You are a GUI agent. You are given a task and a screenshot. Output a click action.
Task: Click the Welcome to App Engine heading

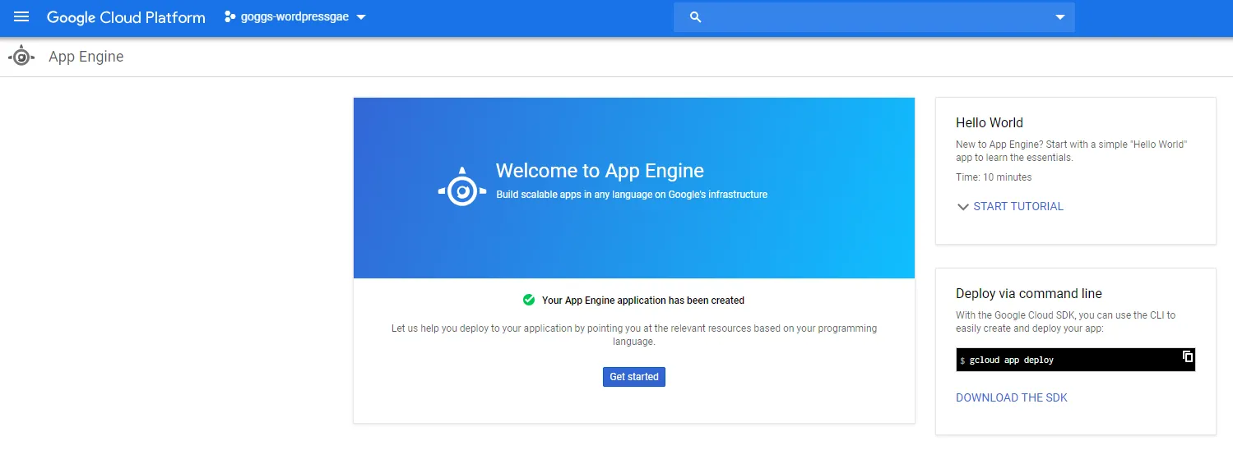click(x=600, y=171)
